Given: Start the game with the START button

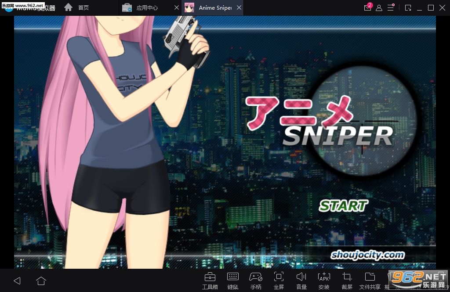Looking at the screenshot, I should coord(343,205).
